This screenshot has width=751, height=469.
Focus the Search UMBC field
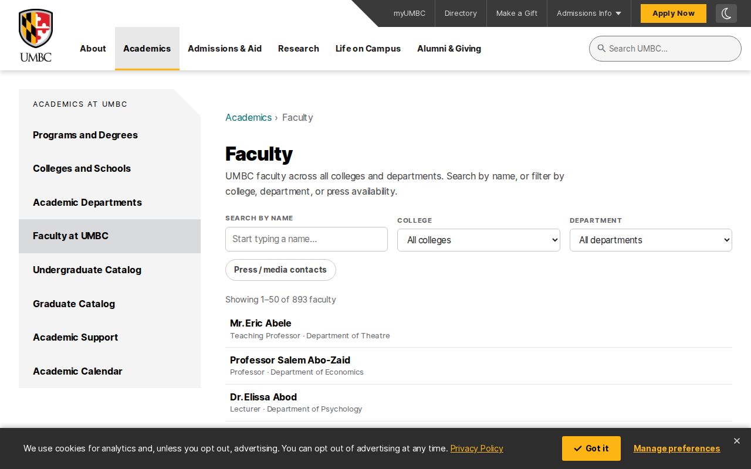[x=665, y=49]
